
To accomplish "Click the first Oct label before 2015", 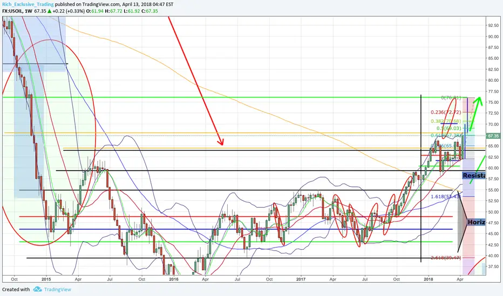I will click(14, 279).
